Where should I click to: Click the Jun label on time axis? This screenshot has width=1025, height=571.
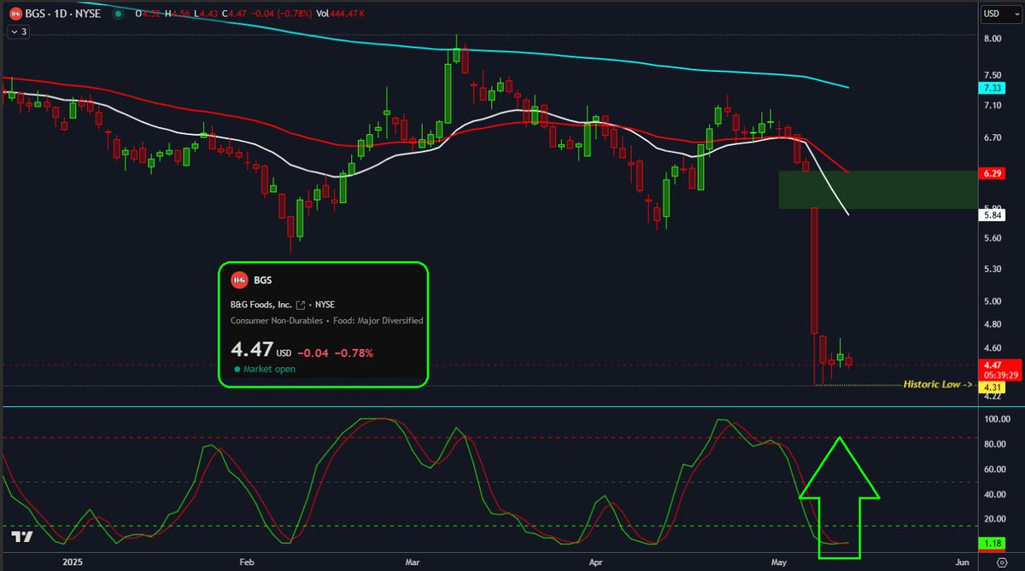tap(962, 562)
